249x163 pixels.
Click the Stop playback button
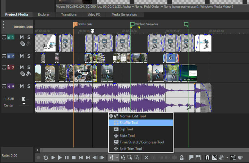click(x=74, y=158)
